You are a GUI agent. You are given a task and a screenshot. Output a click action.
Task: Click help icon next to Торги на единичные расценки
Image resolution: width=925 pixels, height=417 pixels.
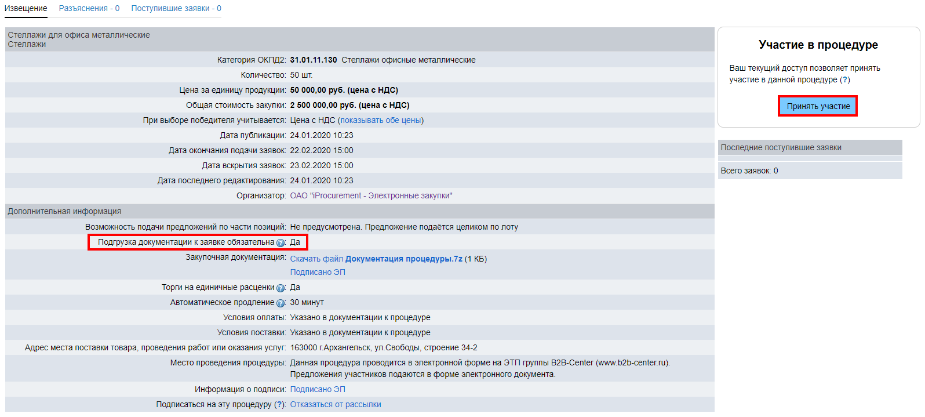(x=281, y=288)
